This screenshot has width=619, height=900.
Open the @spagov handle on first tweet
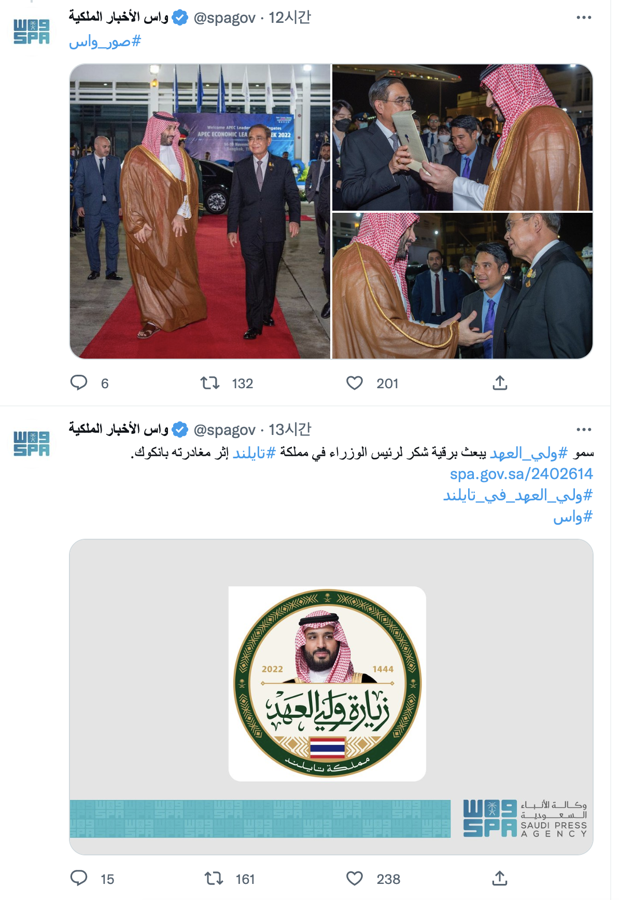(224, 18)
